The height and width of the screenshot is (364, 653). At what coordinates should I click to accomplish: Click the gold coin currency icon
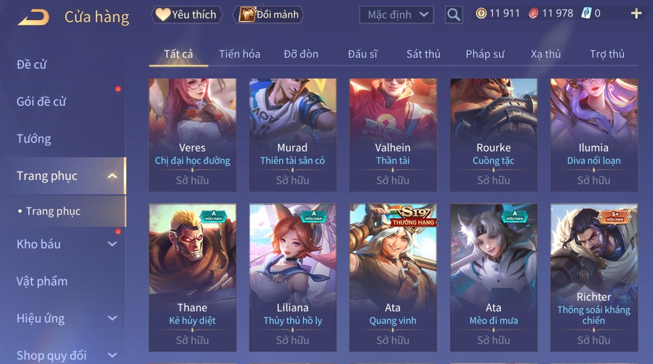(x=481, y=13)
